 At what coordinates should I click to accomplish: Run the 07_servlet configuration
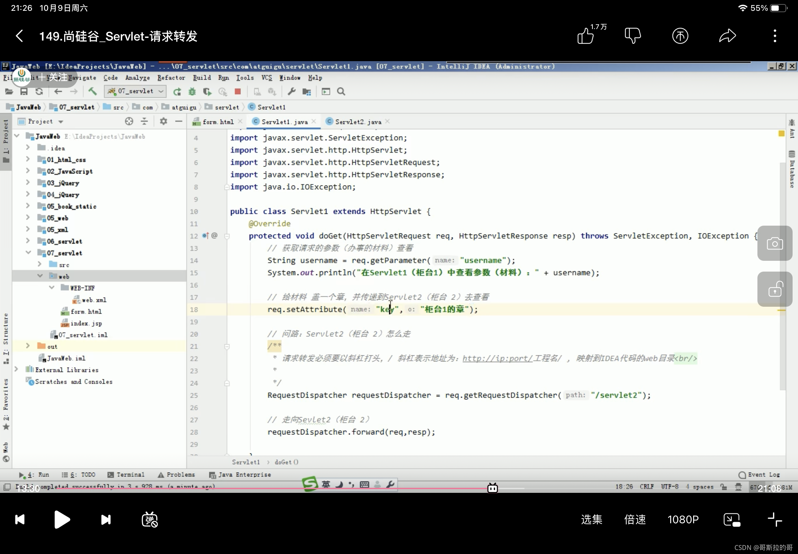(x=177, y=91)
